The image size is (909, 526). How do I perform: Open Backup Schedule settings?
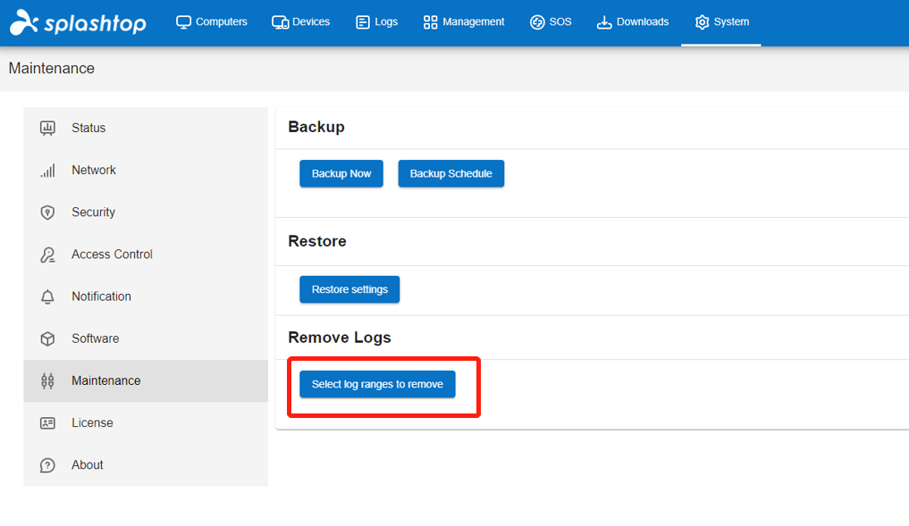[451, 174]
